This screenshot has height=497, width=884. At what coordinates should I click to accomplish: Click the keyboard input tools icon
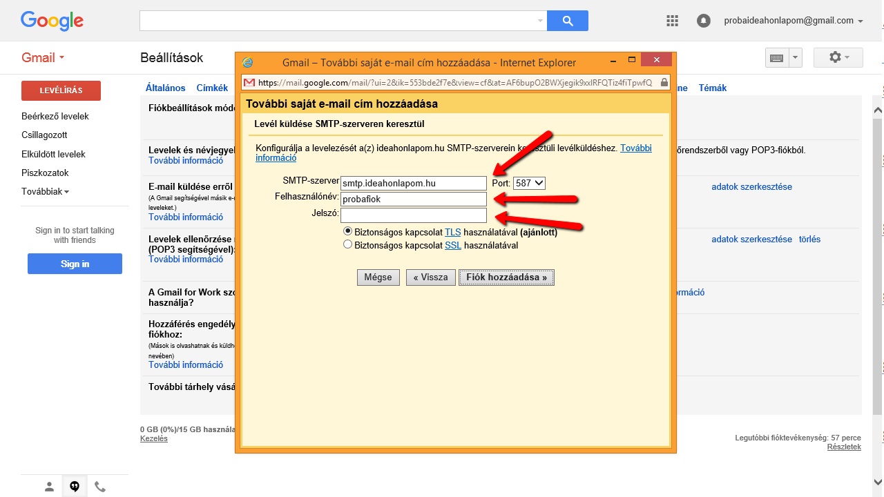pyautogui.click(x=776, y=58)
